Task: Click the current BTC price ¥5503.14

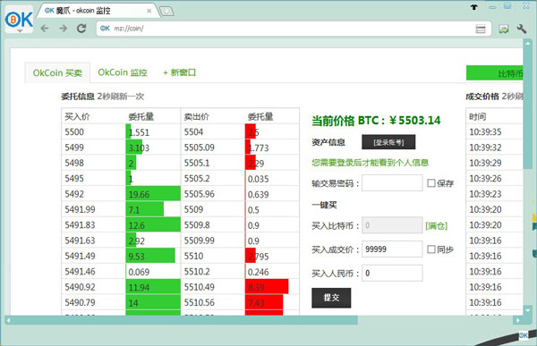Action: click(376, 121)
